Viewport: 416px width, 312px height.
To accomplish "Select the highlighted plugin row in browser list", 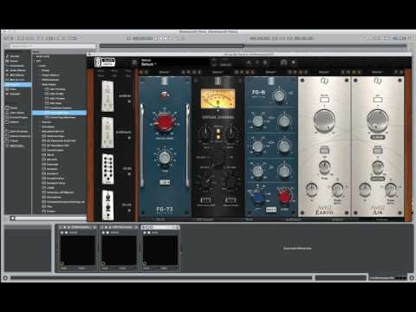I will click(x=59, y=113).
